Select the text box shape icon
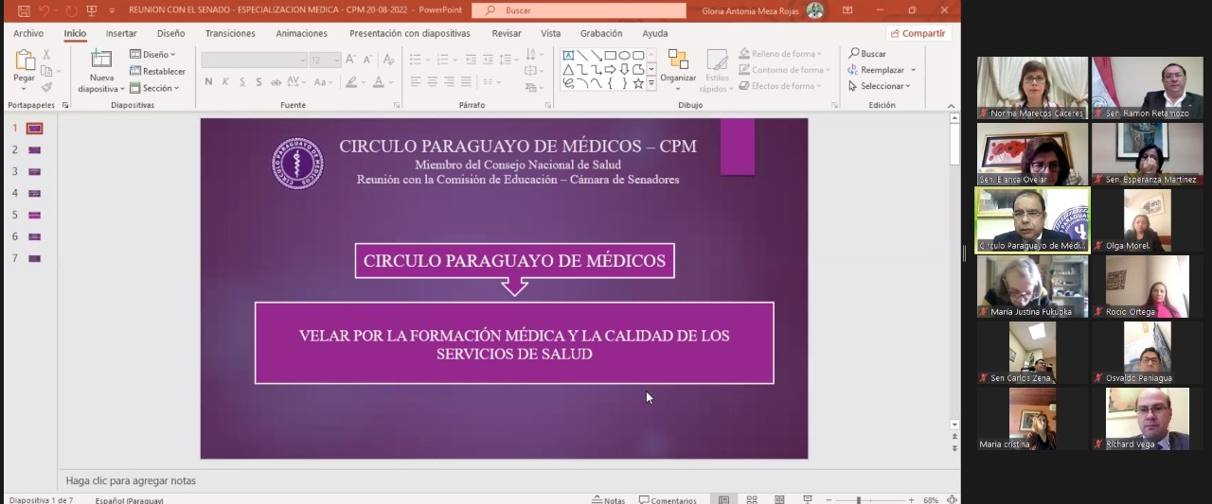 [x=568, y=55]
